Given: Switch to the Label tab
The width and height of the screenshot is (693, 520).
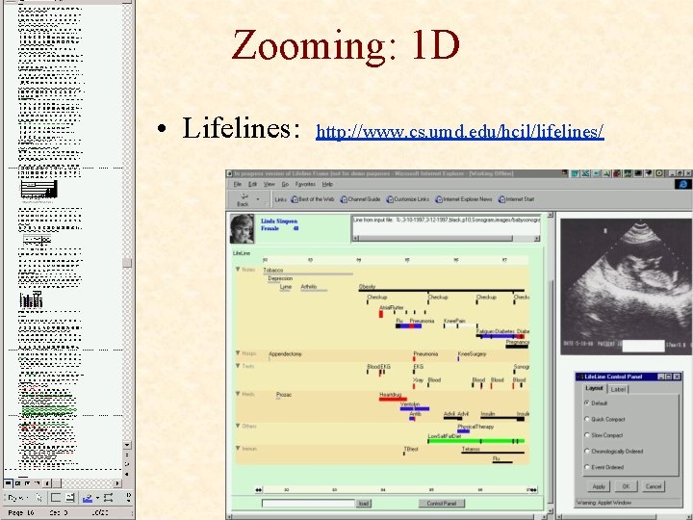Looking at the screenshot, I should click(x=618, y=389).
